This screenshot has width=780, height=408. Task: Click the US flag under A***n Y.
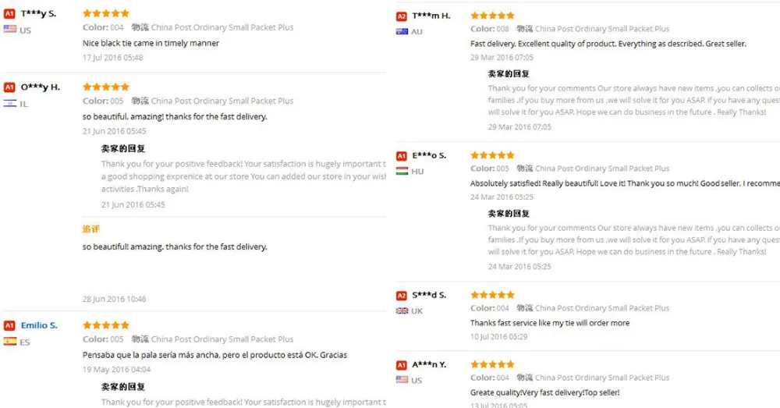pyautogui.click(x=402, y=380)
